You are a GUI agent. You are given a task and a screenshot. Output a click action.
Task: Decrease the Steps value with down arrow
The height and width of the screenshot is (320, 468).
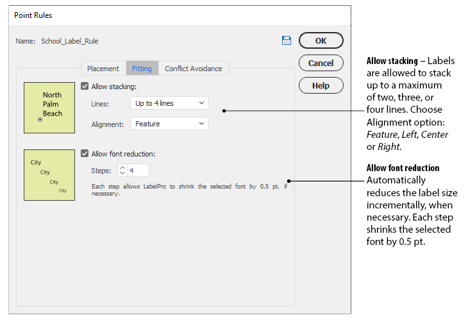[122, 174]
